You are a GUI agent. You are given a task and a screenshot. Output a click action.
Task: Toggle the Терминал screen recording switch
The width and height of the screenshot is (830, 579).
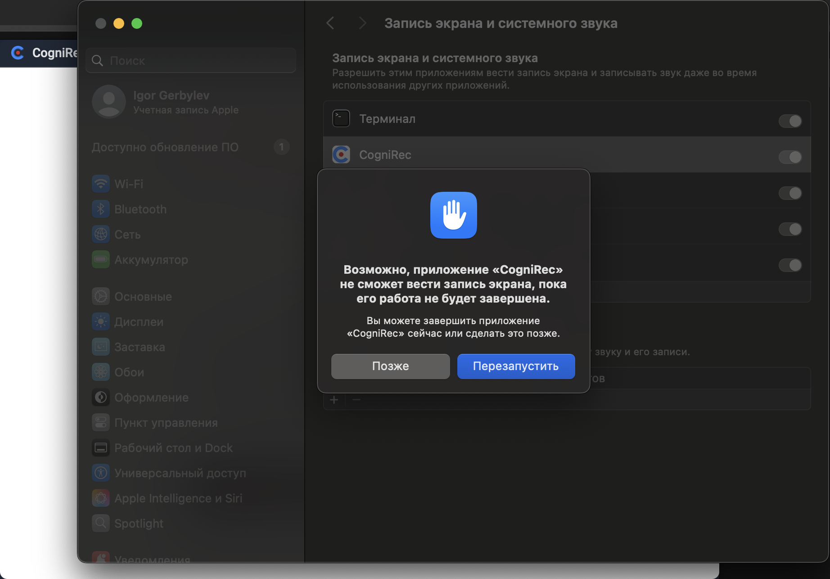point(790,121)
